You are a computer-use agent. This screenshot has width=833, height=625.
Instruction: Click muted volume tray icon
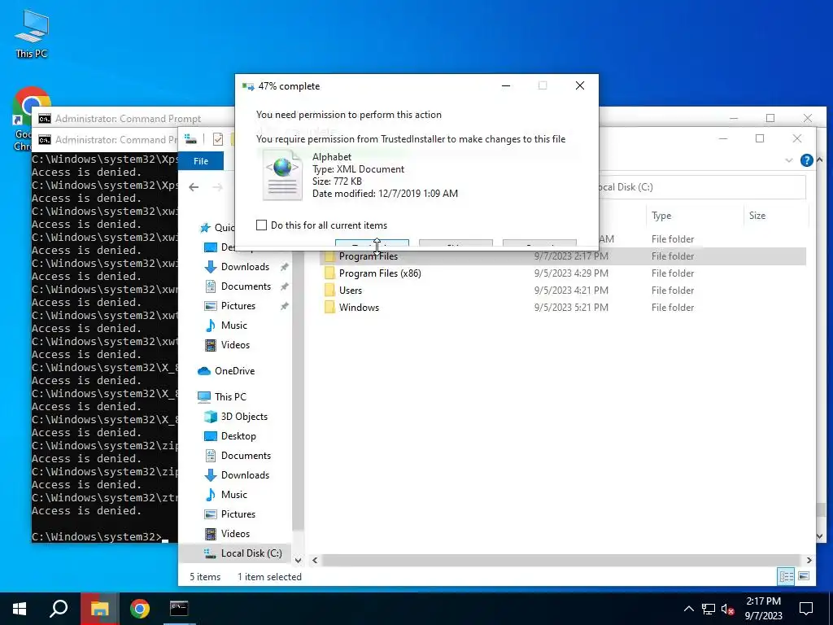coord(728,609)
